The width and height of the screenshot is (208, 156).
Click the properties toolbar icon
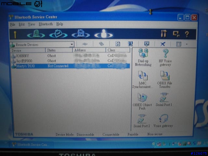click(x=147, y=44)
